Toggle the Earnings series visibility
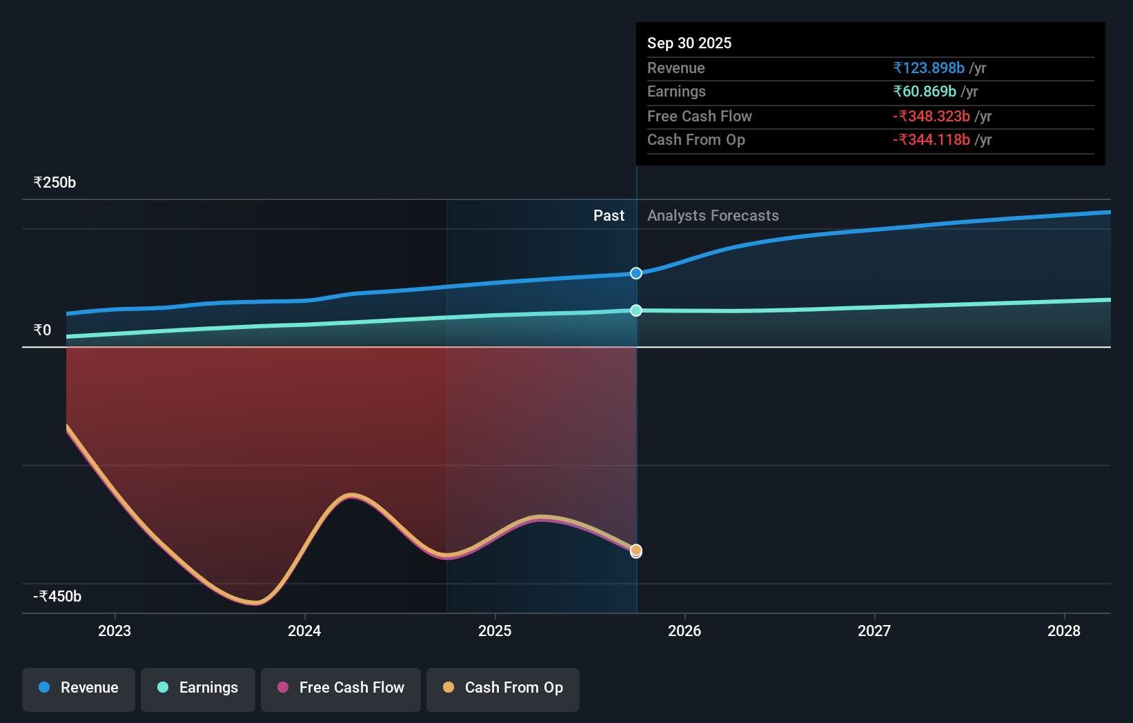The image size is (1133, 723). point(198,689)
